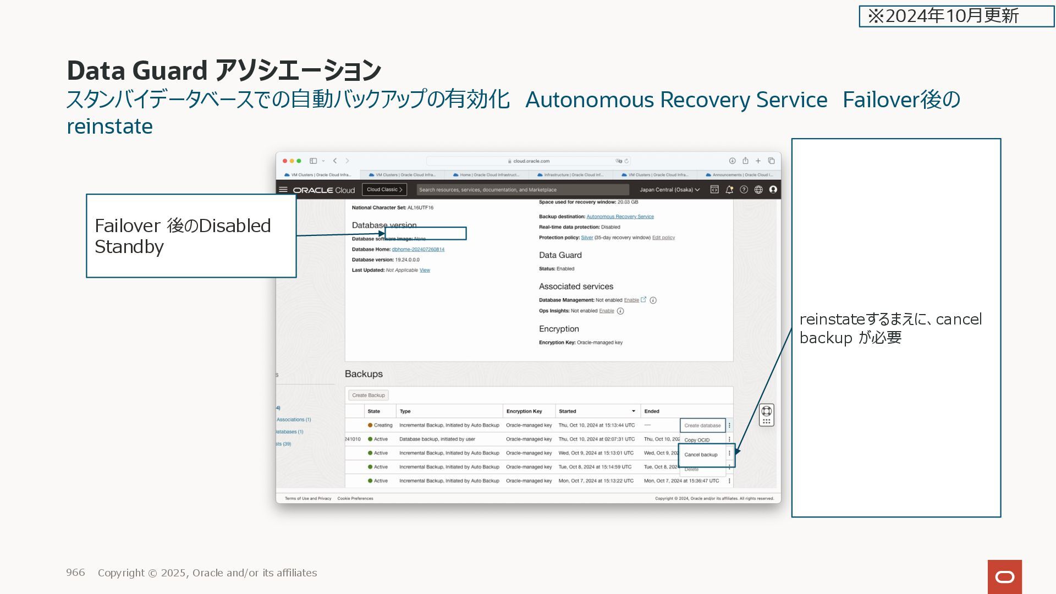The height and width of the screenshot is (594, 1056).
Task: Open the user profile avatar menu
Action: click(x=773, y=190)
